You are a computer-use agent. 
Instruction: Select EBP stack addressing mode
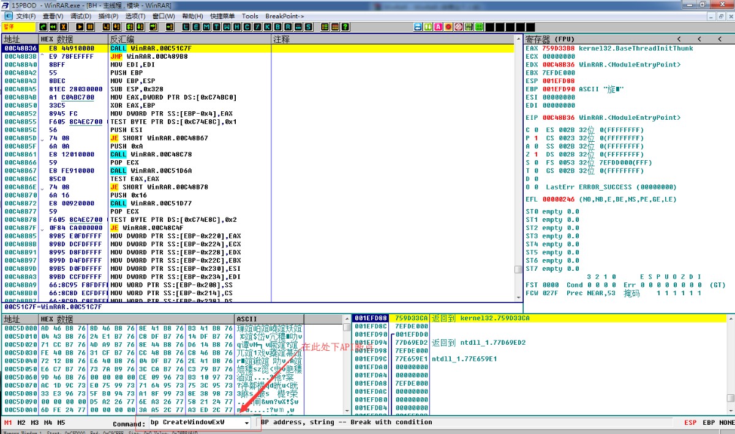pos(708,422)
